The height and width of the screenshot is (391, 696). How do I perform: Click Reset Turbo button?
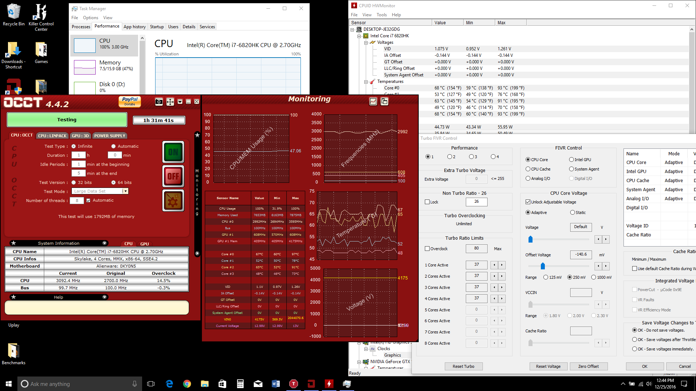463,366
